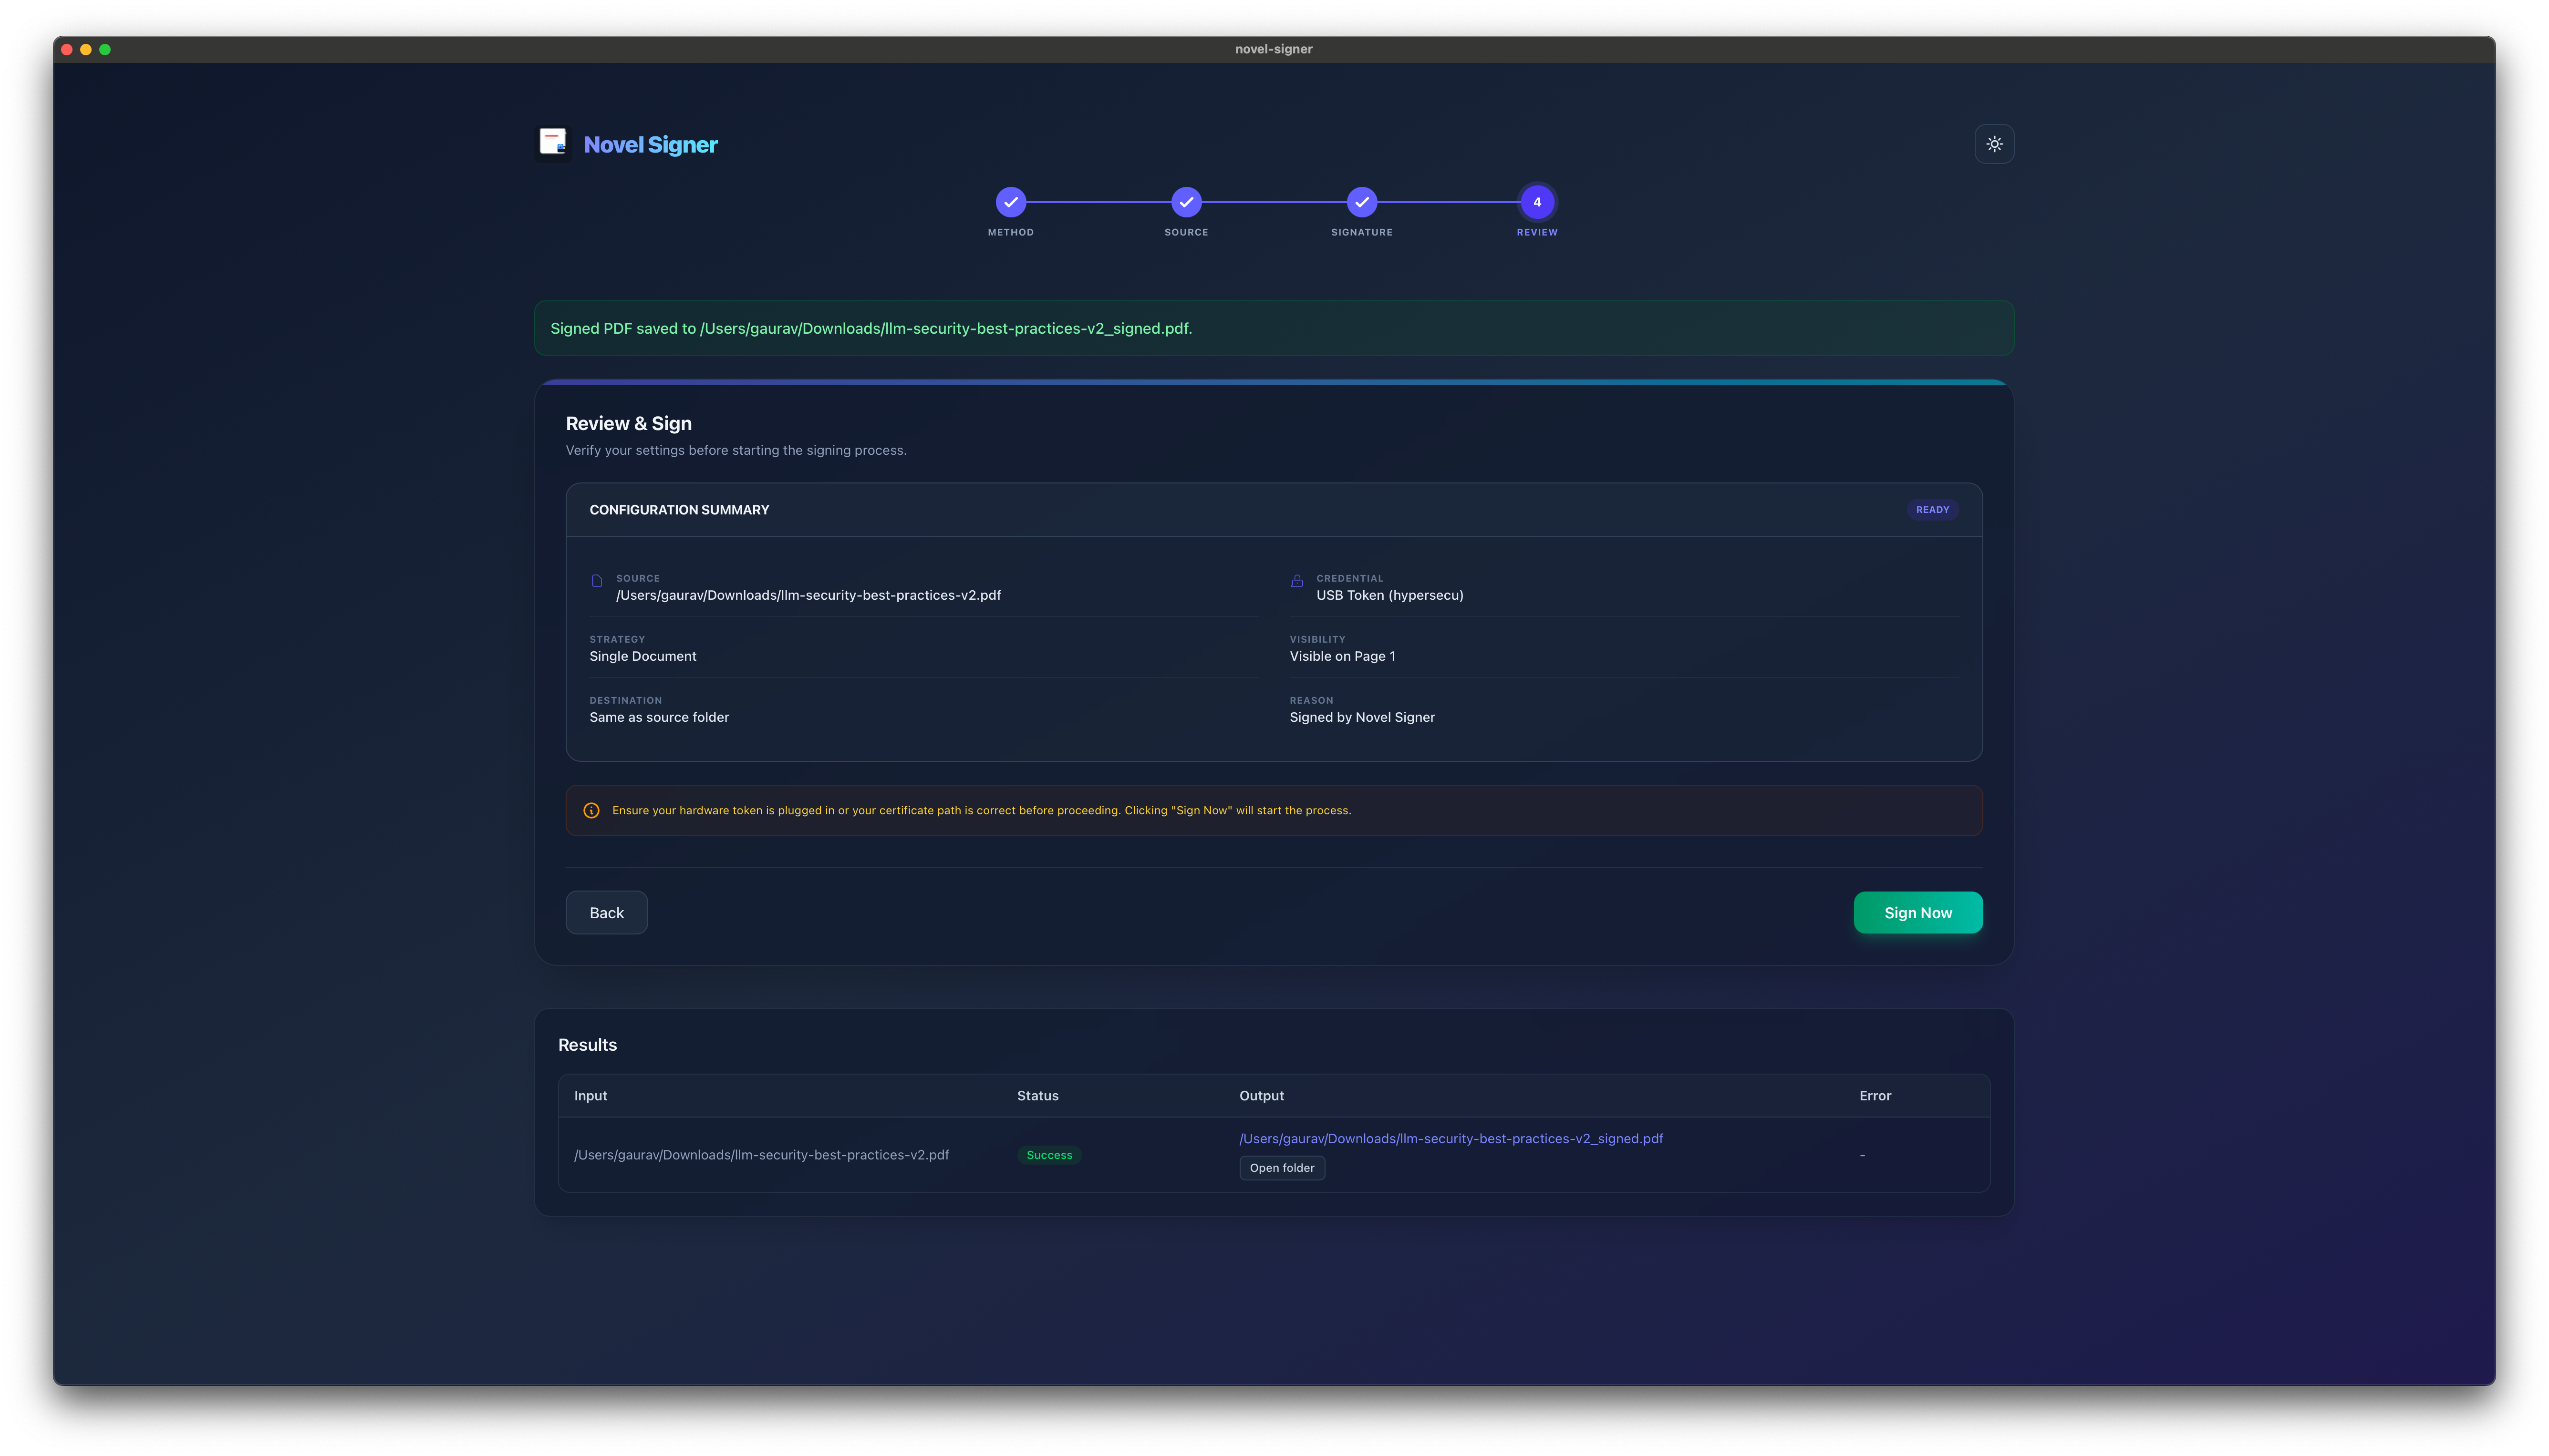Click the credential lock icon
This screenshot has width=2549, height=1456.
1296,581
